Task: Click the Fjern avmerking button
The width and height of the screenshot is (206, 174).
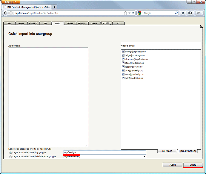Action: [187, 151]
